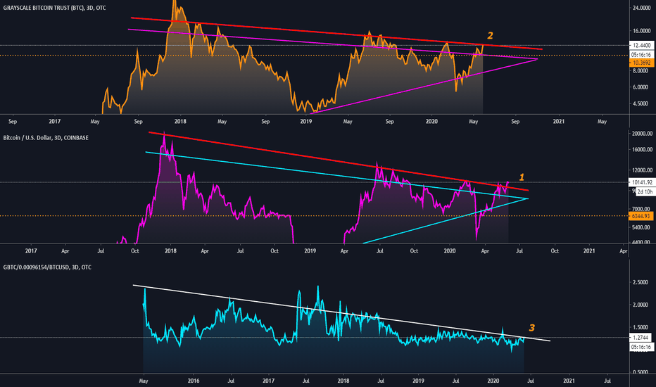Viewport: 656px width, 387px height.
Task: Click 2021 on the GBTC chart time axis
Action: tap(559, 121)
